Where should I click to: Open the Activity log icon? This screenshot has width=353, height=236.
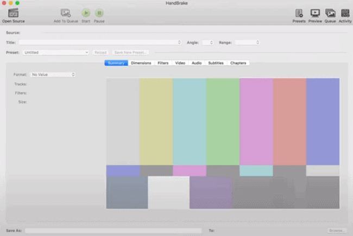(x=345, y=13)
